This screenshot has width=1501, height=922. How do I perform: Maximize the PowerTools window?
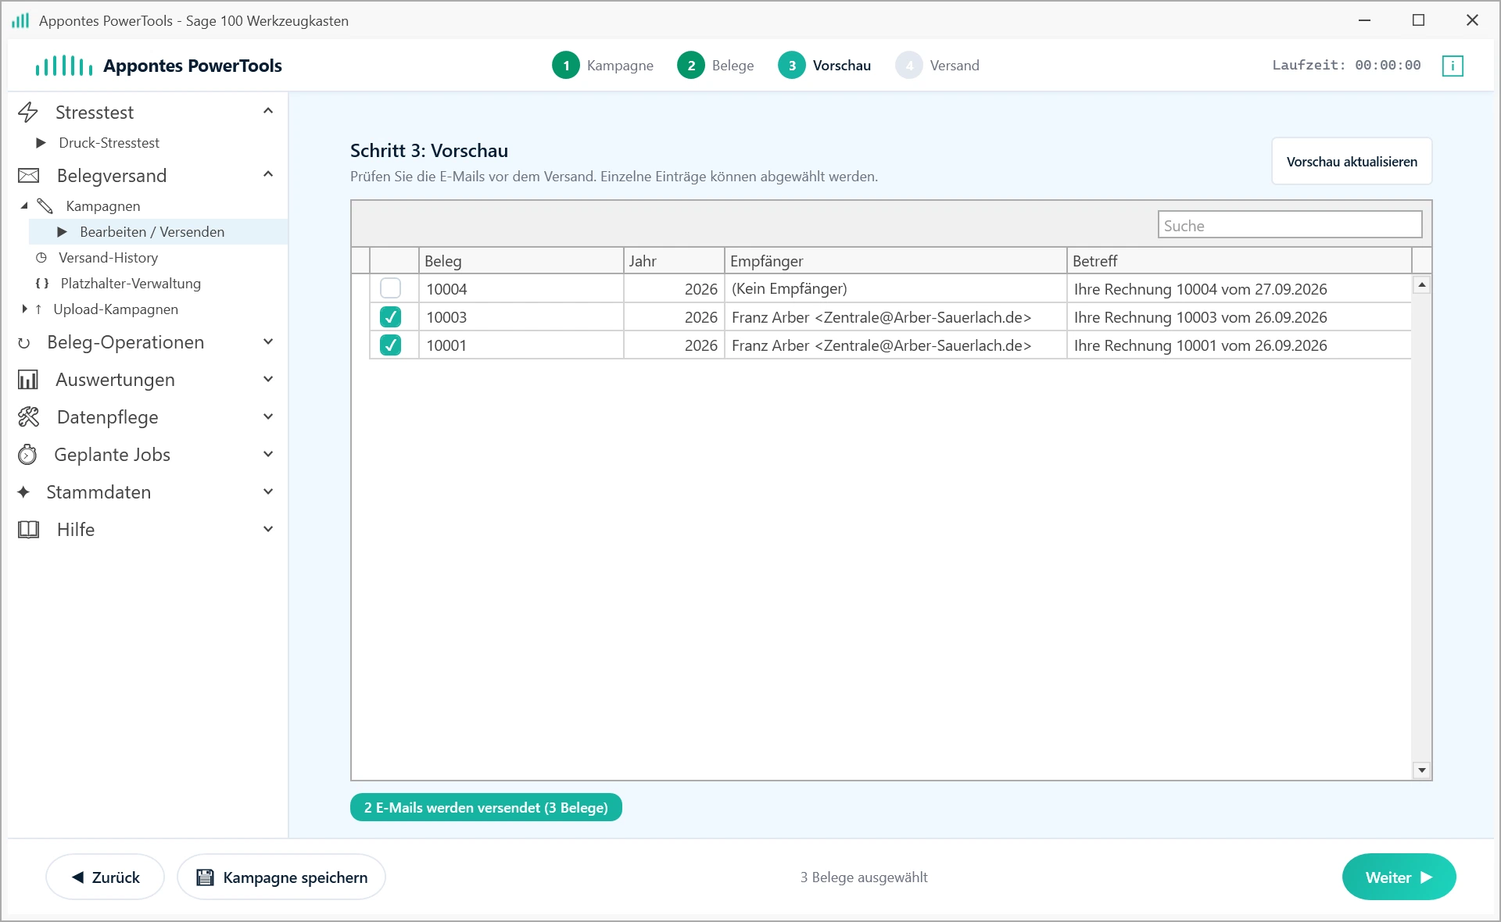(x=1418, y=20)
